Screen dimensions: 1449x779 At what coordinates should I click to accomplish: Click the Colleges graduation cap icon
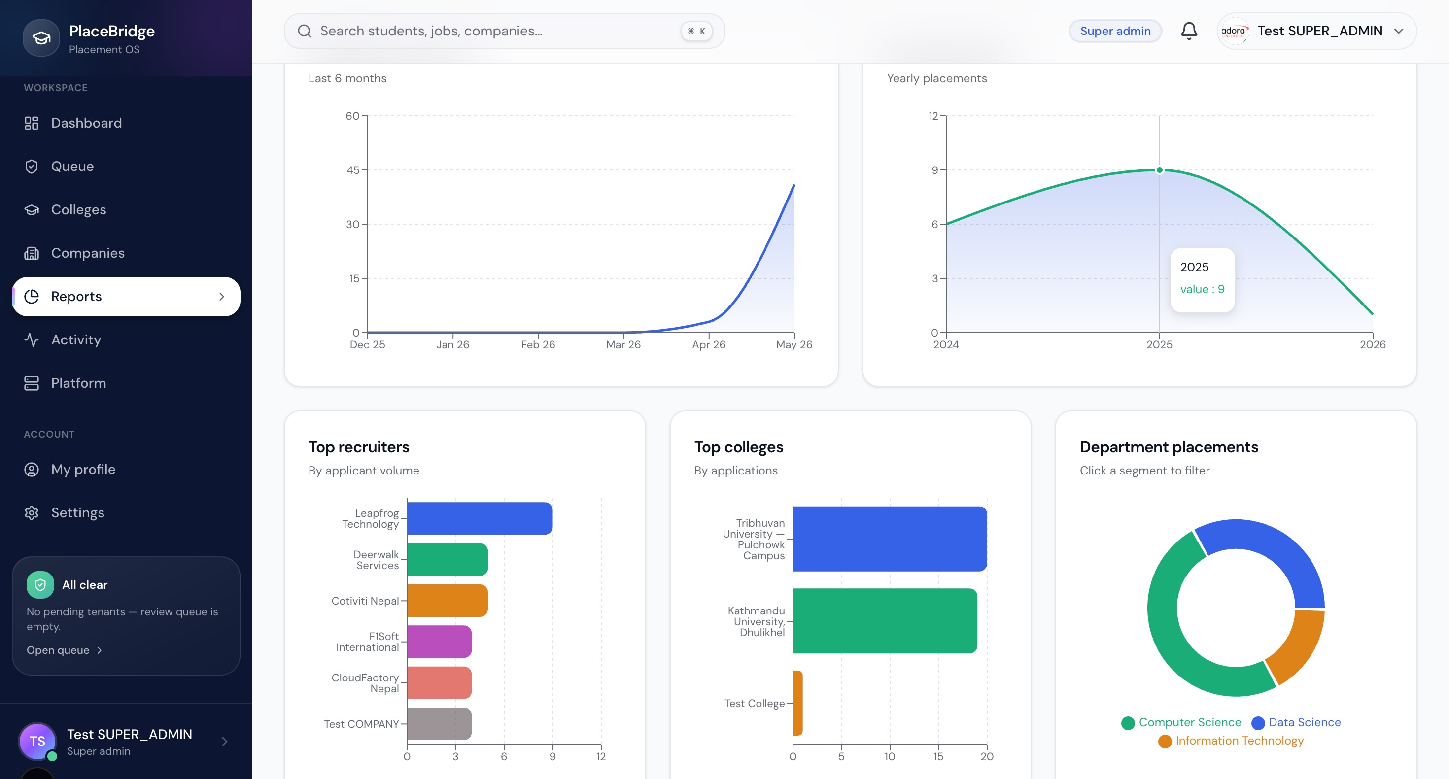pos(32,210)
